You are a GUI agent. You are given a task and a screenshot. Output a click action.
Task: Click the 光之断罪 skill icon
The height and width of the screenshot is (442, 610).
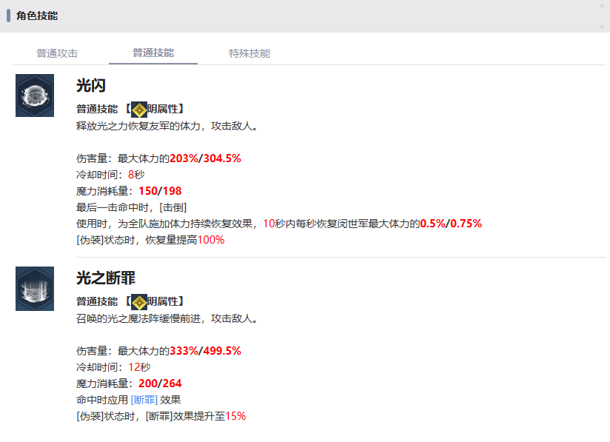(x=35, y=289)
